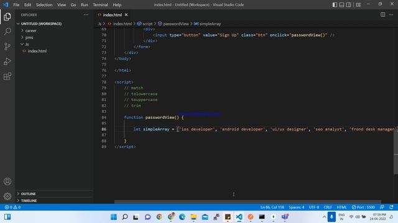Click the Port : 5500 Live Server button
Screen dimensions: 398x223
click(363, 207)
